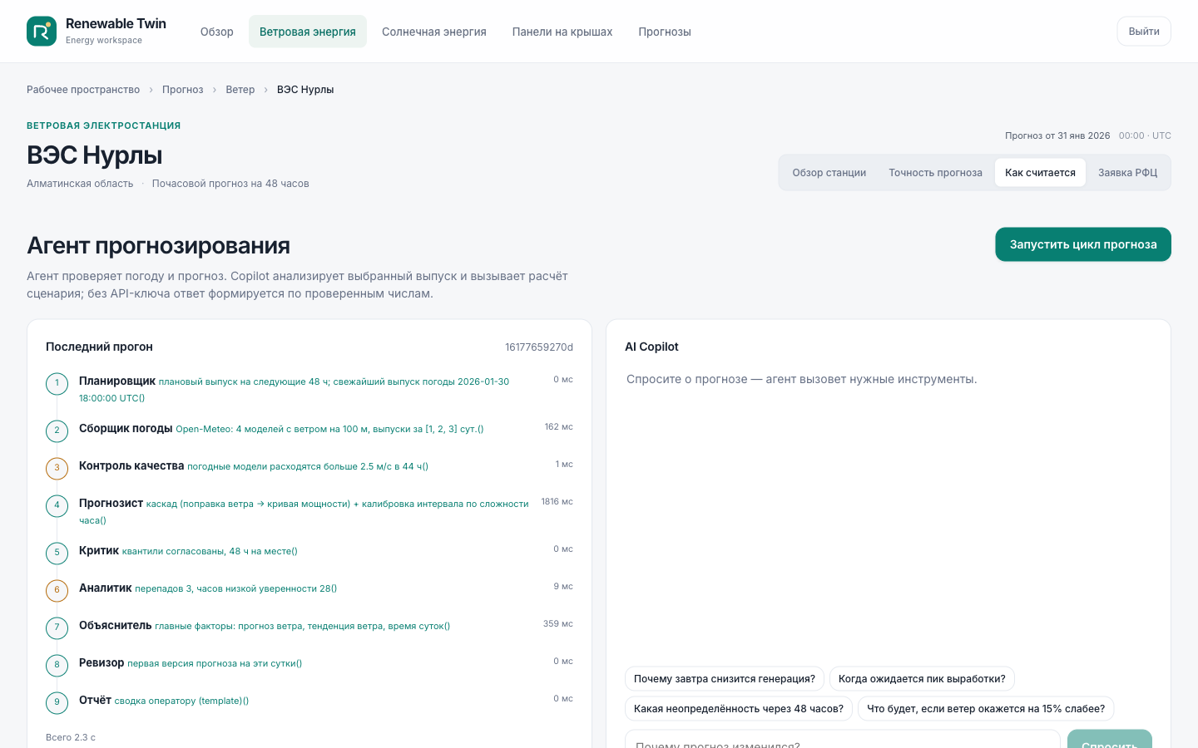Image resolution: width=1198 pixels, height=748 pixels.
Task: Switch to Точность прогноза tab
Action: tap(935, 173)
